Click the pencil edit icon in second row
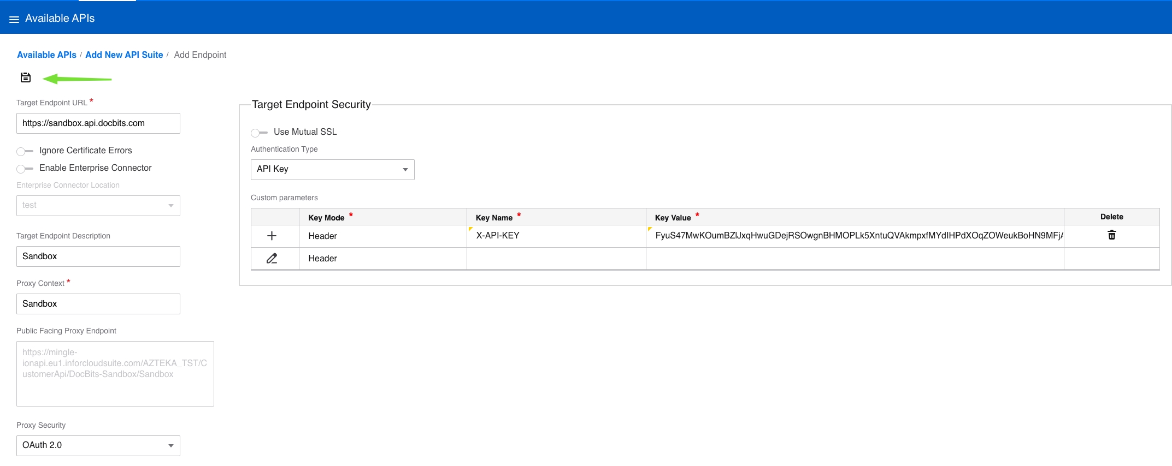Image resolution: width=1172 pixels, height=466 pixels. pyautogui.click(x=272, y=259)
